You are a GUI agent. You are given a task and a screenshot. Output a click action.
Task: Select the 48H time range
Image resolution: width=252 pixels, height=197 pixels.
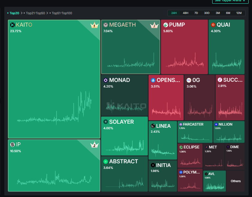[185, 13]
